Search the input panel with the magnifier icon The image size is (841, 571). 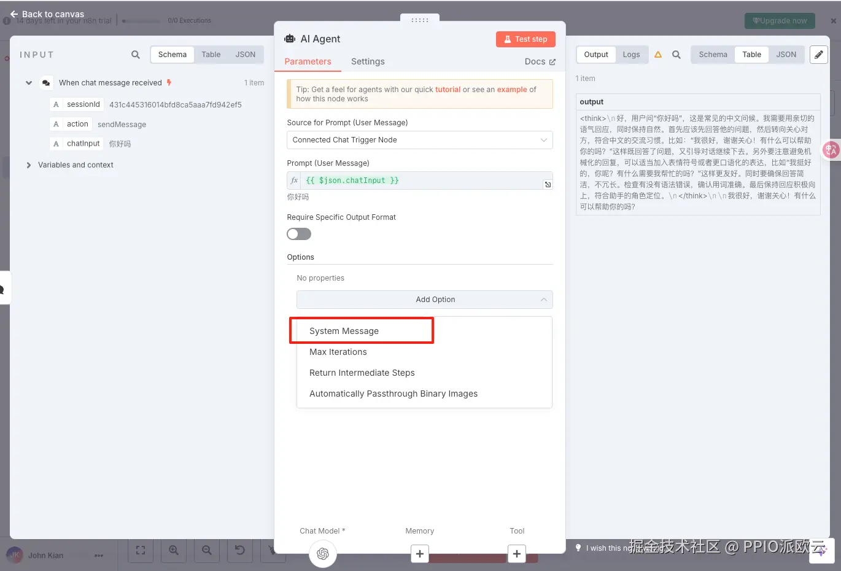point(136,55)
